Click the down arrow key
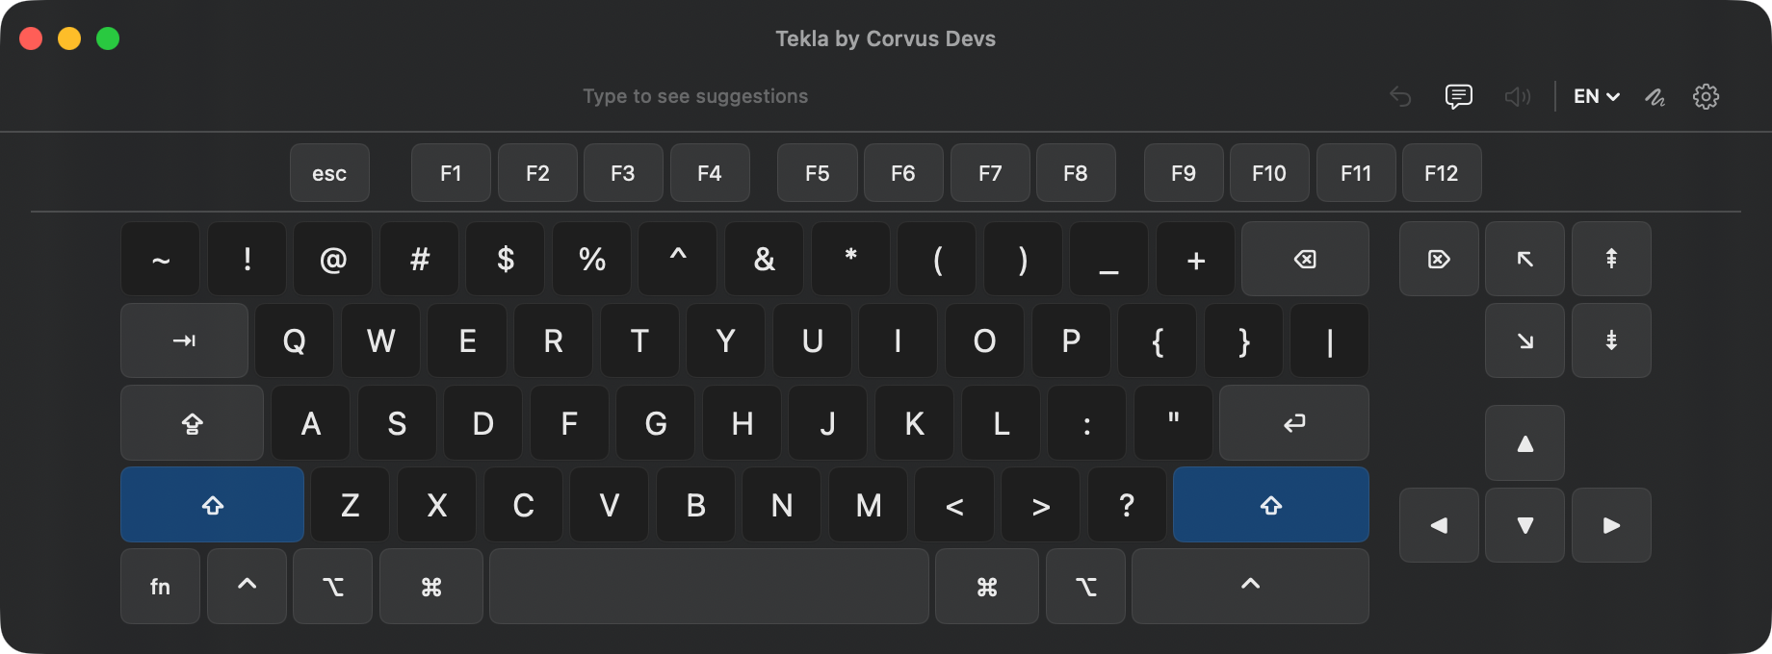The width and height of the screenshot is (1772, 654). pyautogui.click(x=1524, y=525)
